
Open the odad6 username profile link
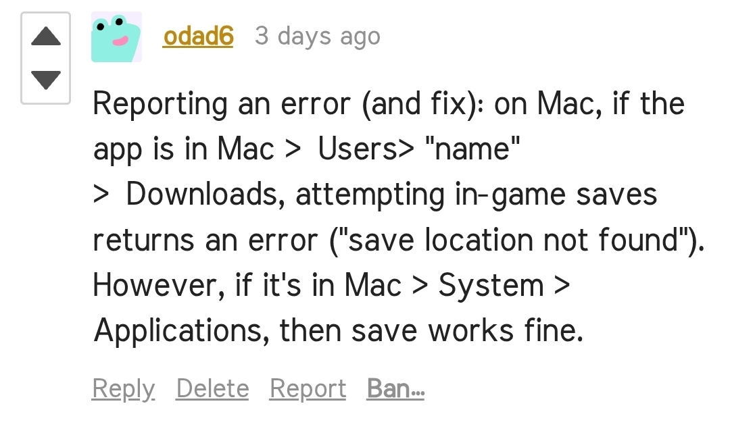198,36
